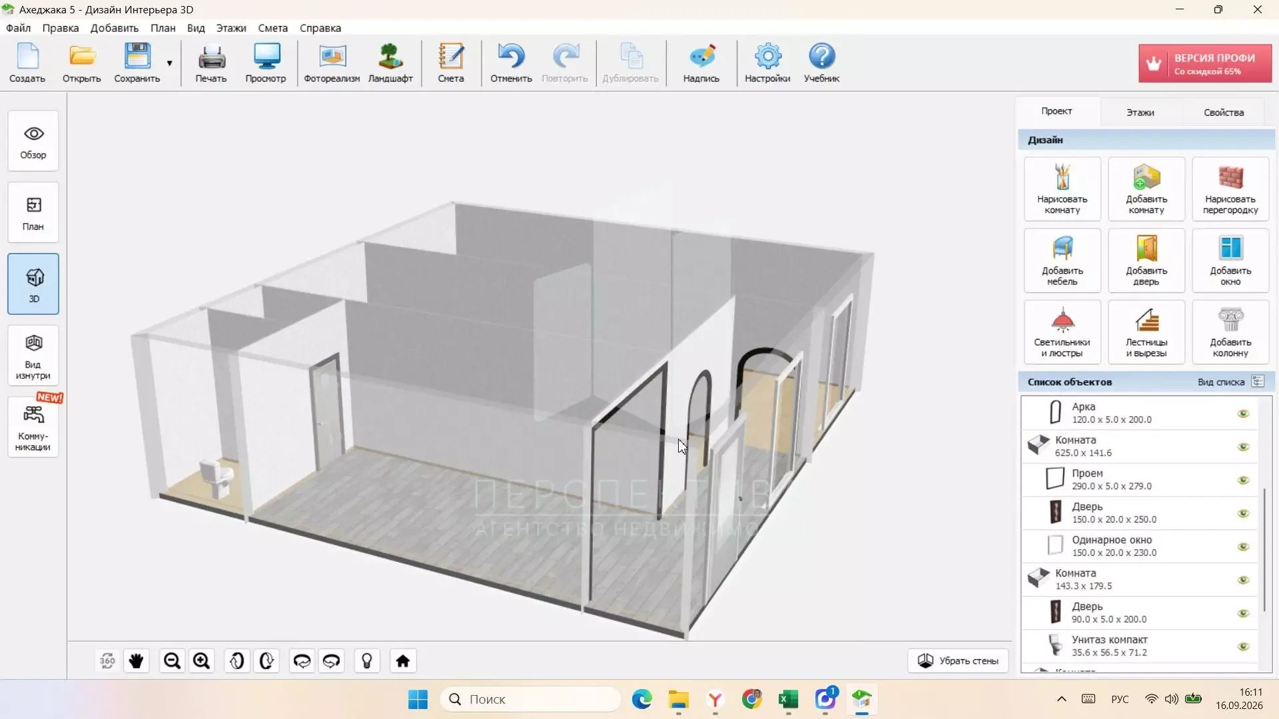This screenshot has width=1279, height=719.
Task: Expand the Сохранить dropdown arrow
Action: [x=169, y=63]
